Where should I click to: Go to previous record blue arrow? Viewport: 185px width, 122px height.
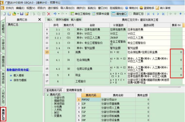[153, 14]
